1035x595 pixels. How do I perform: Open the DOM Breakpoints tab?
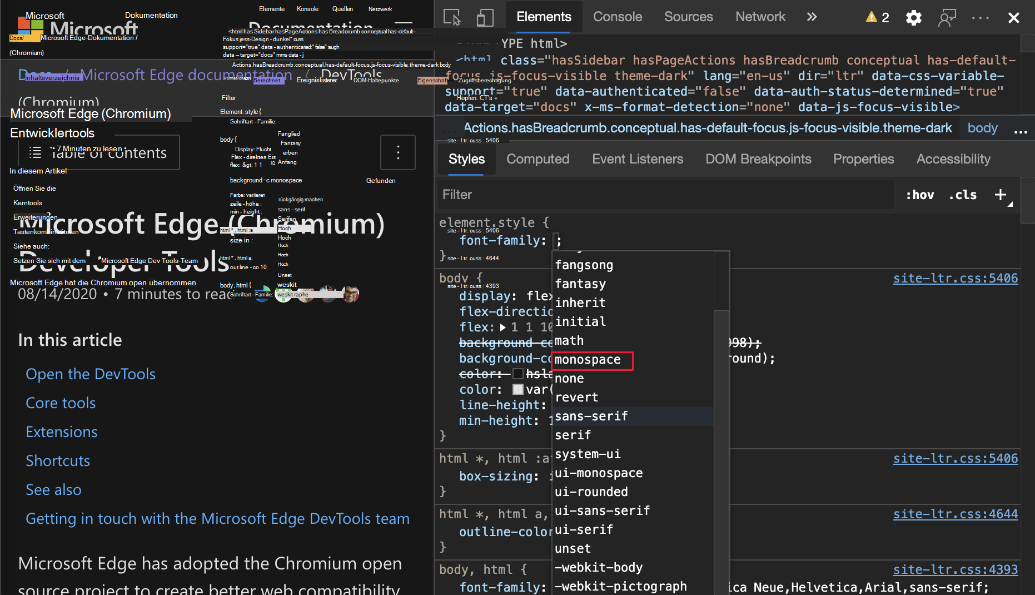click(x=758, y=159)
